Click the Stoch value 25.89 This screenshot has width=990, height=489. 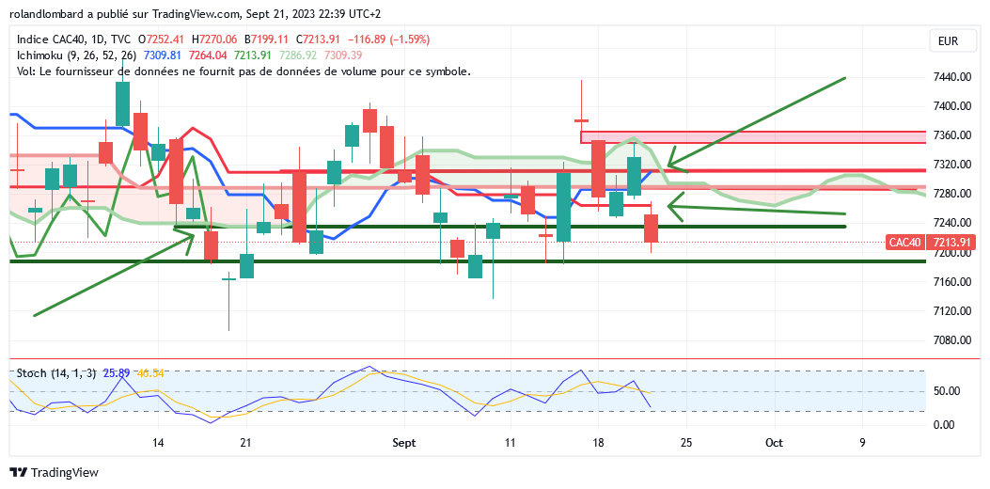(117, 373)
